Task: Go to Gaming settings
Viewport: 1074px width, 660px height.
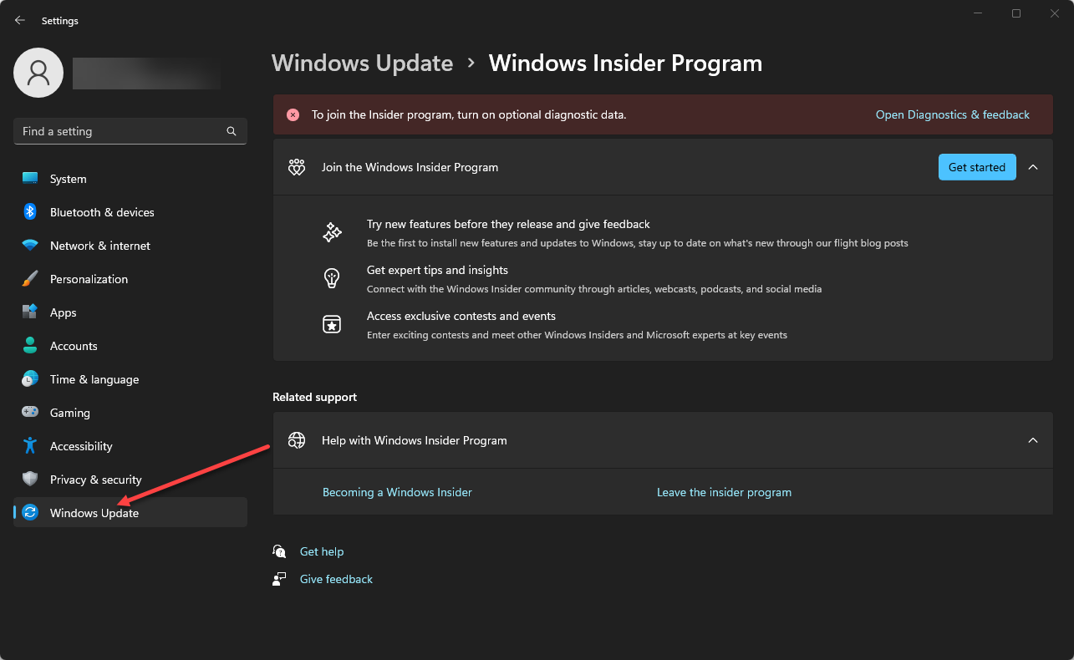Action: click(130, 413)
